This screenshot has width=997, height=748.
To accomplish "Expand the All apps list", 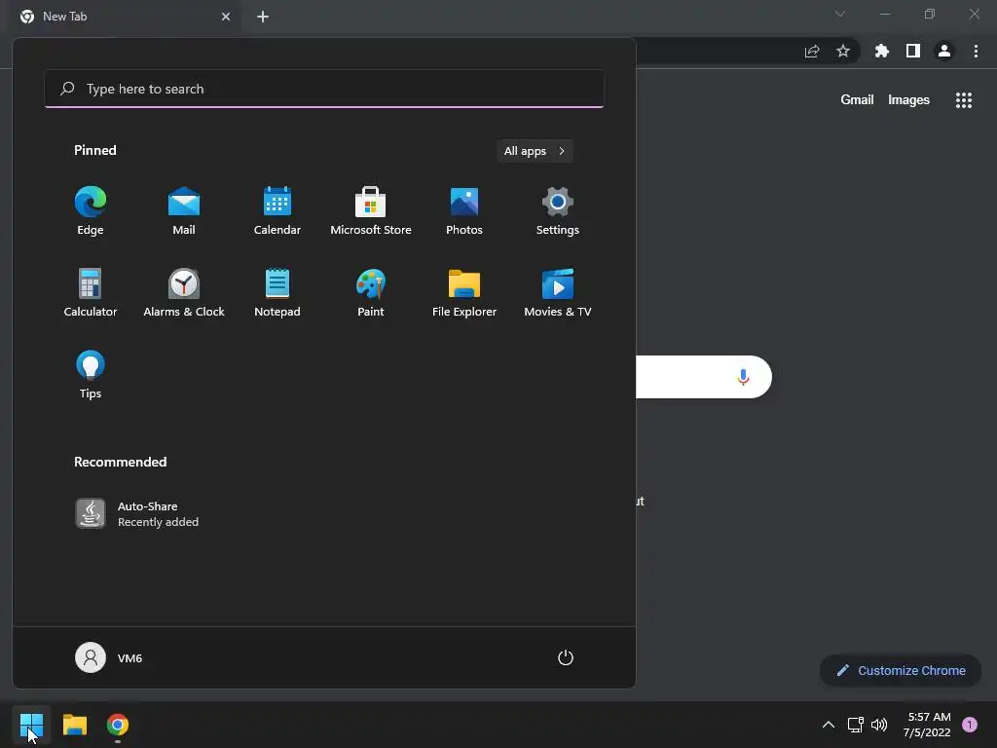I will coord(535,151).
